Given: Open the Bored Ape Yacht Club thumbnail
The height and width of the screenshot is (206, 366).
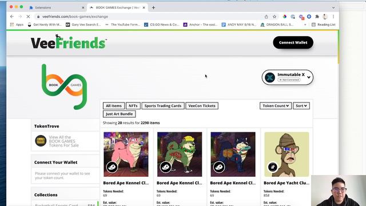Looking at the screenshot, I should coord(287,154).
